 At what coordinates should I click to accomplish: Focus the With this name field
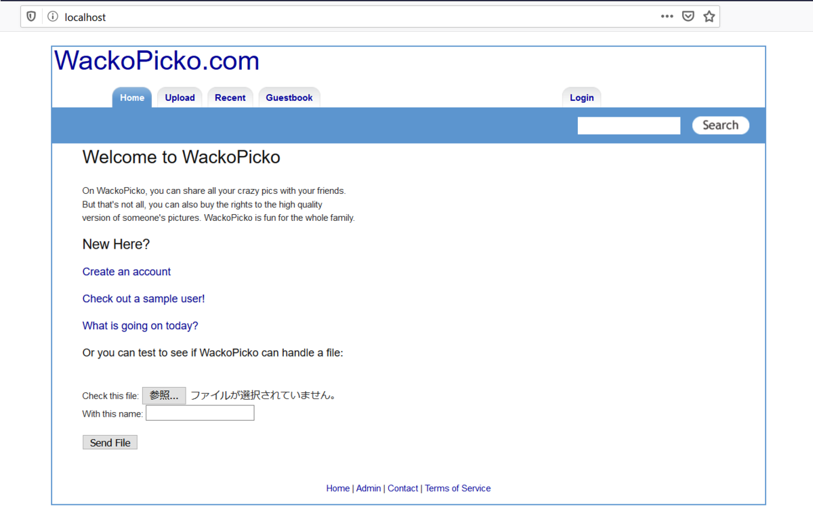pos(200,413)
